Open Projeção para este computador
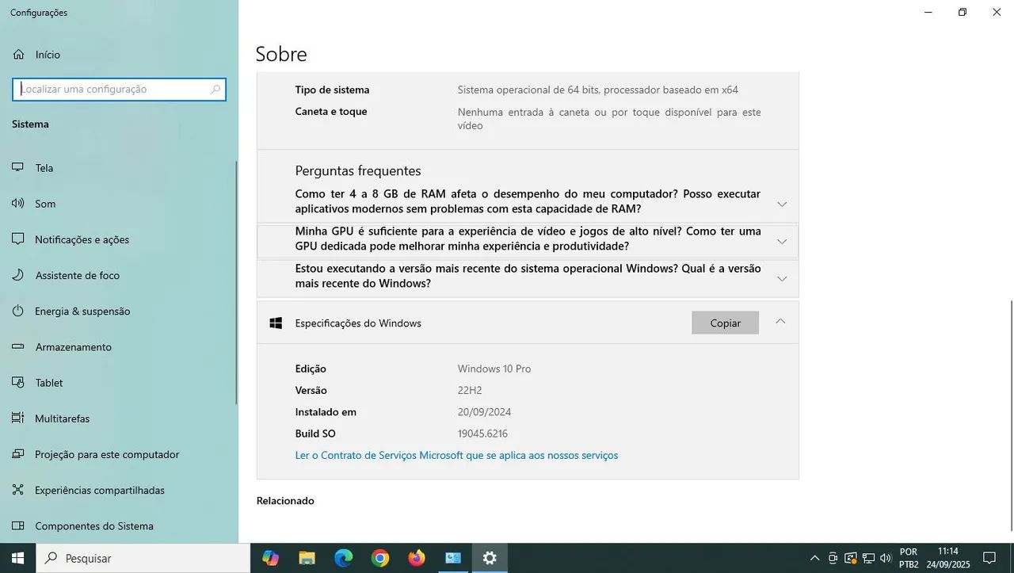The image size is (1014, 573). [107, 454]
